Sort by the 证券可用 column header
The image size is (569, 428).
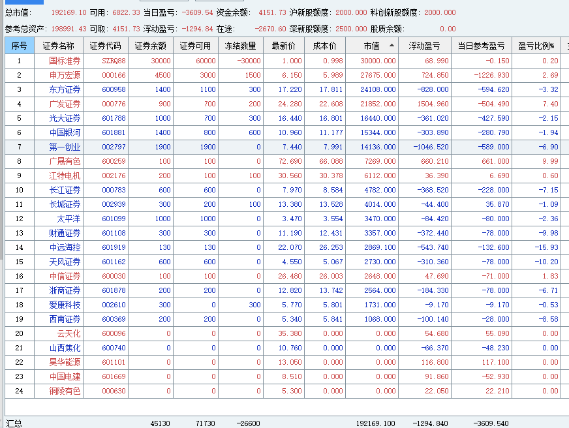point(195,46)
